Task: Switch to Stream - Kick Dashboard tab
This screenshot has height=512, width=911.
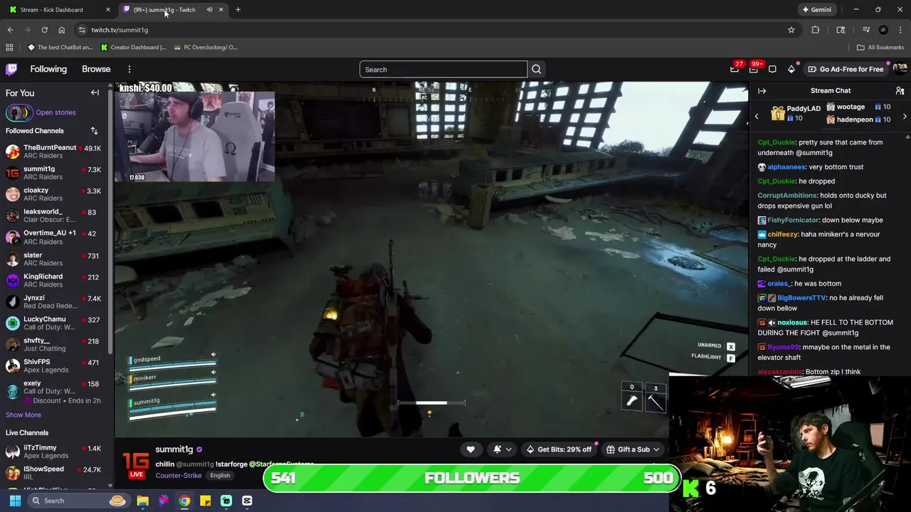Action: click(x=60, y=10)
